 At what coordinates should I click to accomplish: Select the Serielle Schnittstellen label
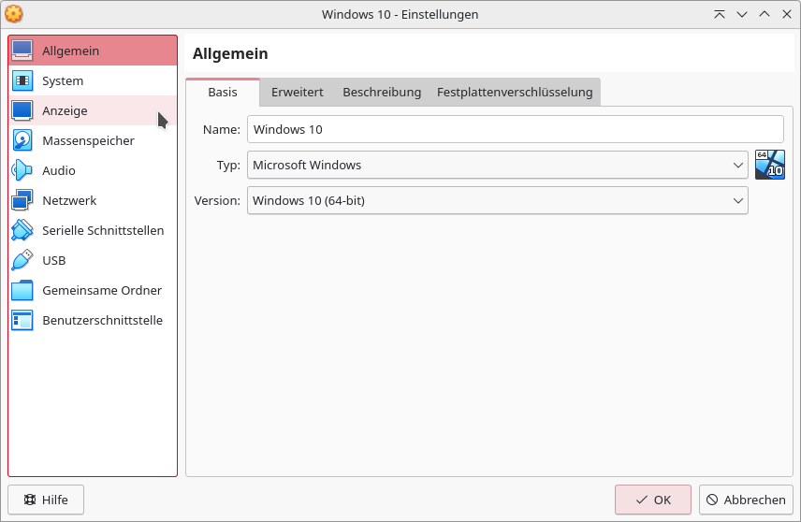click(x=103, y=230)
